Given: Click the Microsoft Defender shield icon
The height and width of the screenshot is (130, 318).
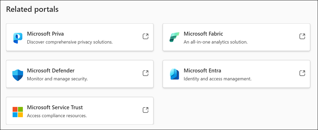Looking at the screenshot, I should [x=18, y=75].
